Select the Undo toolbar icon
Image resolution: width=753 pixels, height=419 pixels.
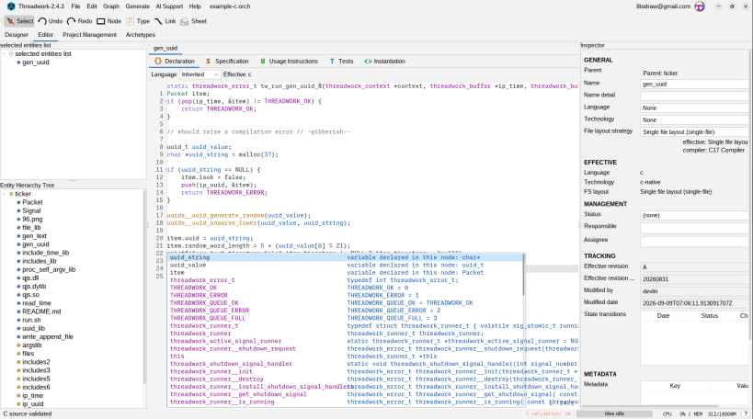(42, 21)
